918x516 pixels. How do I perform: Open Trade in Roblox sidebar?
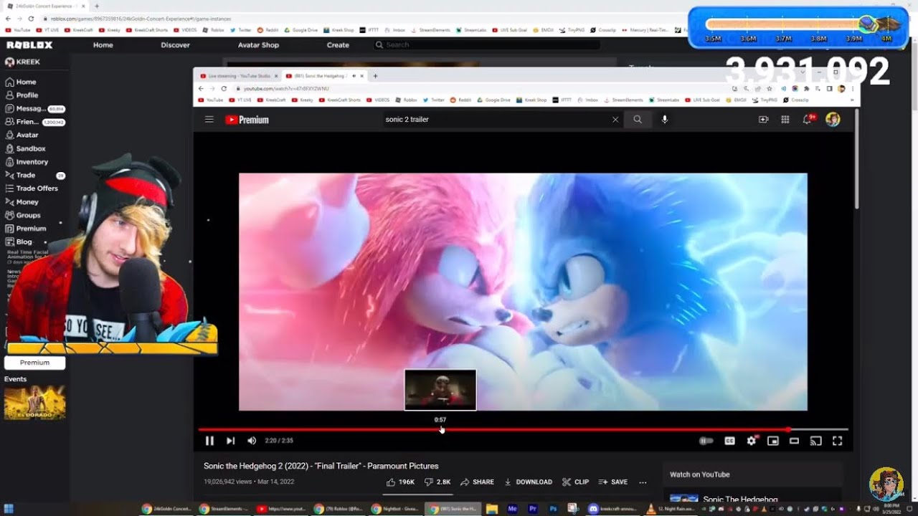click(x=35, y=176)
